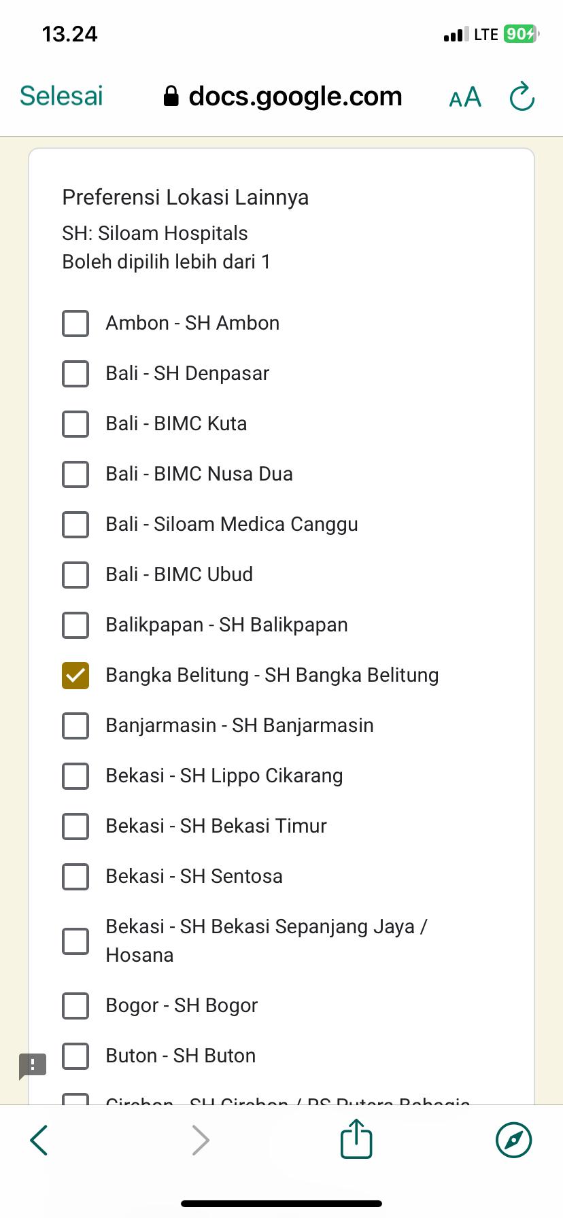The image size is (563, 1218).
Task: Check the Ambon - SH Ambon box
Action: [x=75, y=324]
